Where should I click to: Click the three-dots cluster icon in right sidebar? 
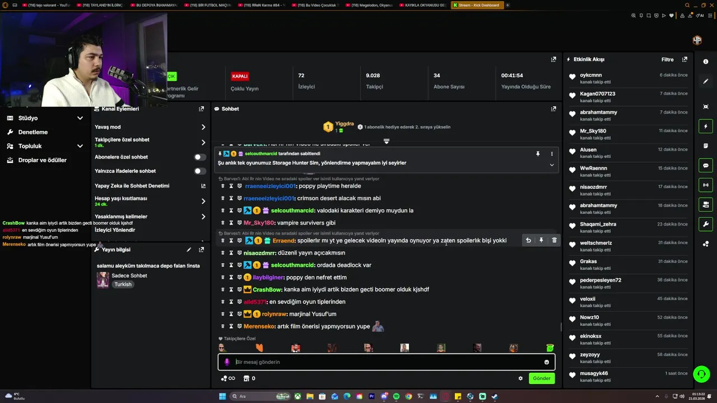click(x=706, y=244)
